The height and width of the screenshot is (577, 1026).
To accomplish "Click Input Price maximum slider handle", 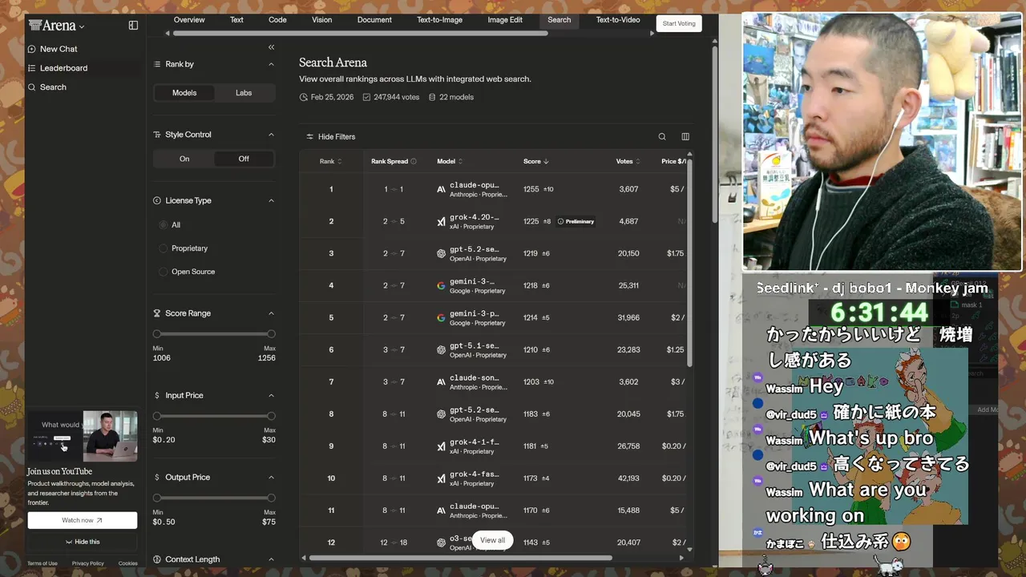I will point(271,416).
